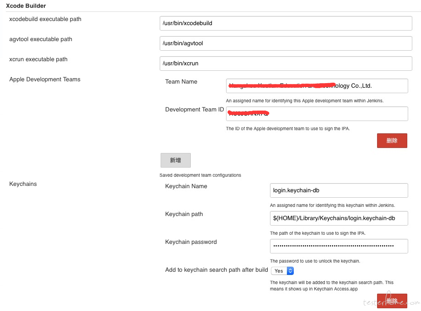Viewport: 421px width, 311px height.
Task: Click "The password to use to unlock" help text
Action: pyautogui.click(x=315, y=261)
